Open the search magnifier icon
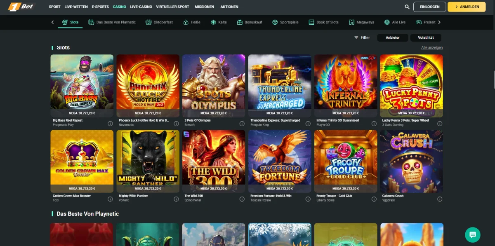Screen dimensions: 495x246 (x=407, y=7)
